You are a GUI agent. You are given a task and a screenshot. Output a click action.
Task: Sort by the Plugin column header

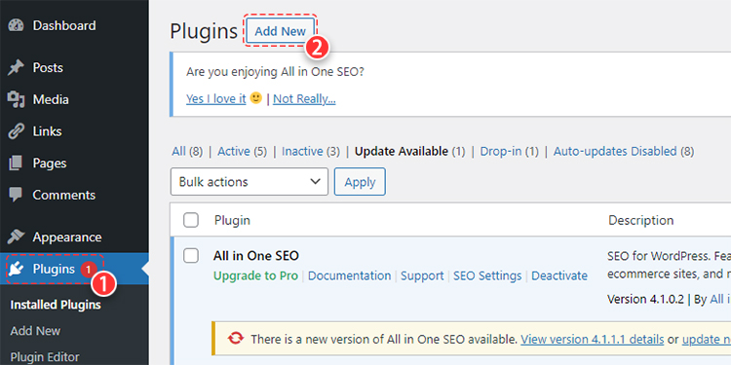[232, 220]
